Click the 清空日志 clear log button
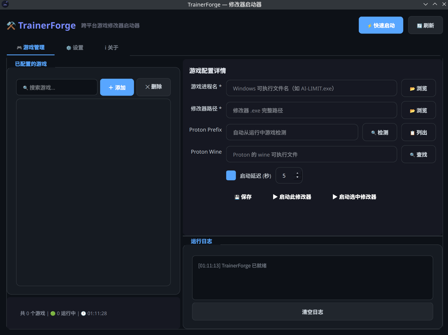This screenshot has height=335, width=448. point(312,312)
